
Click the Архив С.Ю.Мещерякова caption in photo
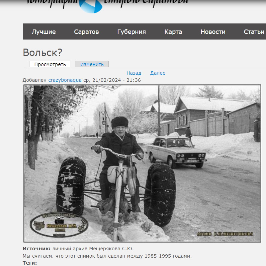(x=225, y=234)
